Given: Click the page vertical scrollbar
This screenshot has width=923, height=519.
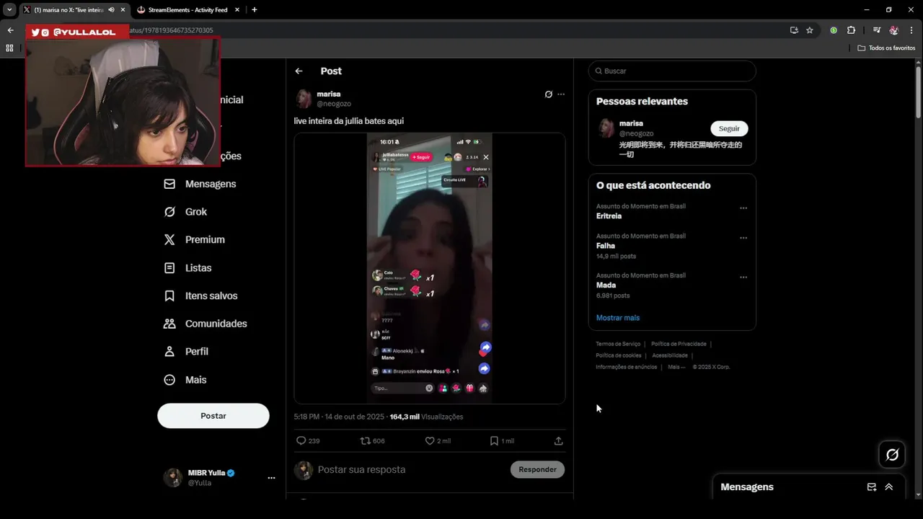Looking at the screenshot, I should (918, 92).
